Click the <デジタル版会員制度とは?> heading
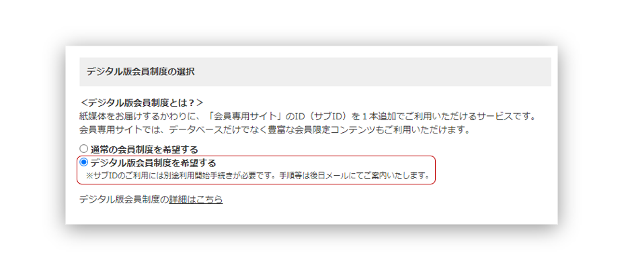The width and height of the screenshot is (632, 277). coord(141,102)
